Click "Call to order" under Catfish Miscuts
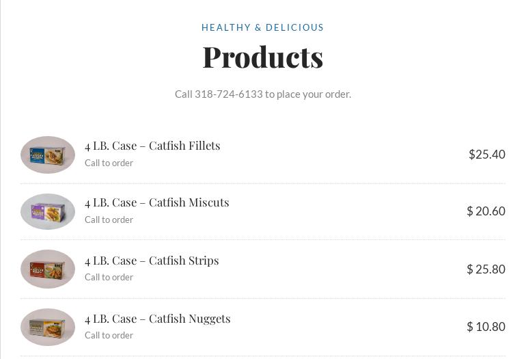Viewport: 526px width, 359px height. coord(109,220)
